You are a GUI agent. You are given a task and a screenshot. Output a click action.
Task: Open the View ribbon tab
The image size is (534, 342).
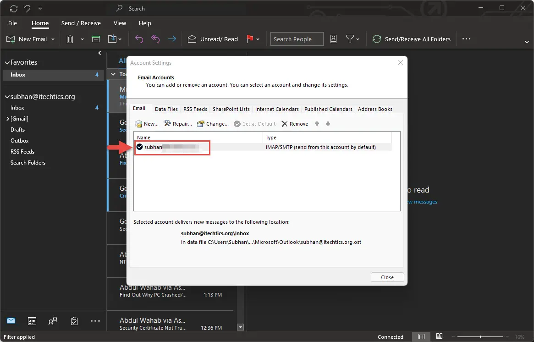coord(120,23)
